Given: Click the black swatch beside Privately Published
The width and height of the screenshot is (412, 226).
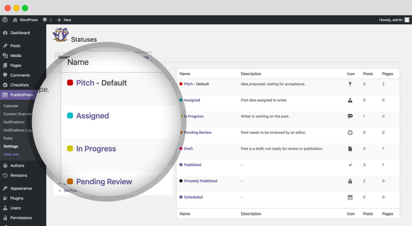Looking at the screenshot, I should point(181,181).
